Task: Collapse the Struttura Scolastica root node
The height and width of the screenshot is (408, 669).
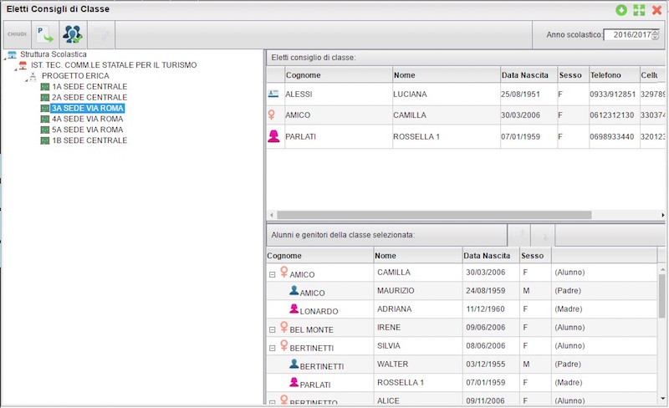Action: point(5,59)
